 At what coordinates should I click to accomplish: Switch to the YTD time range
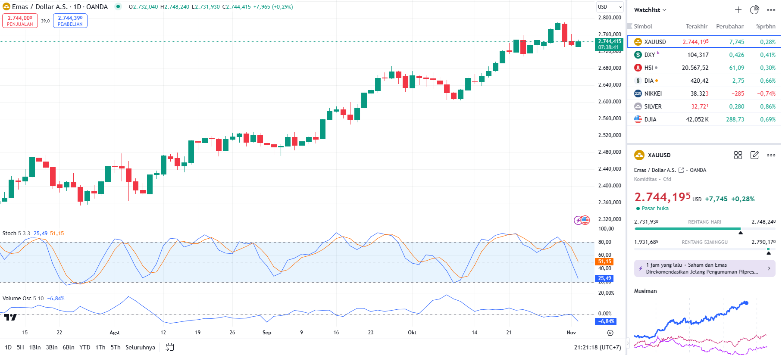click(85, 347)
